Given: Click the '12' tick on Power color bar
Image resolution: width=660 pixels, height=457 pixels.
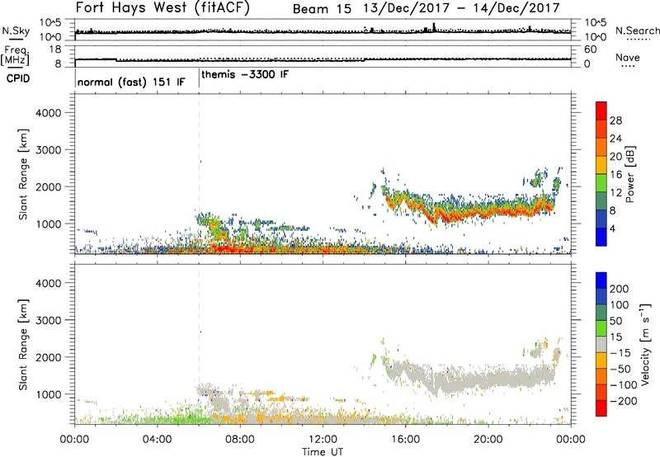Looking at the screenshot, I should (615, 193).
